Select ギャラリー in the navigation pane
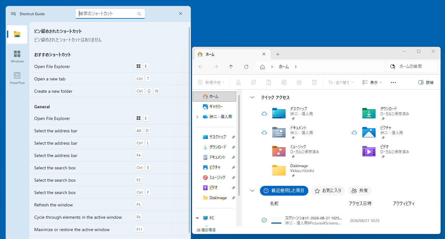The width and height of the screenshot is (445, 239). pyautogui.click(x=215, y=107)
